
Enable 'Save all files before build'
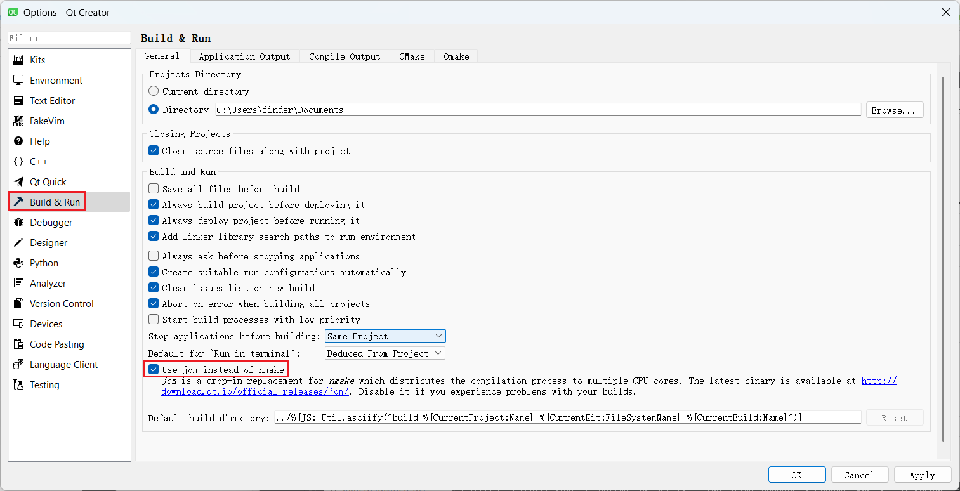pos(153,188)
